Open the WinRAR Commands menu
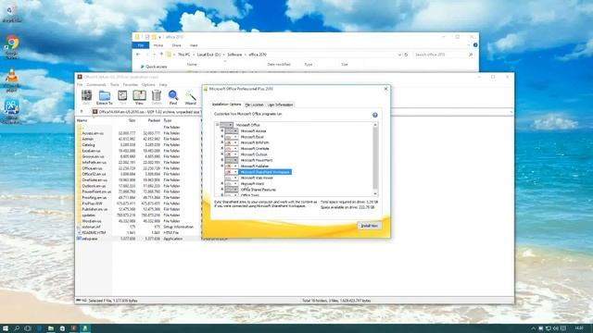Viewport: 593px width, 333px height. 96,85
